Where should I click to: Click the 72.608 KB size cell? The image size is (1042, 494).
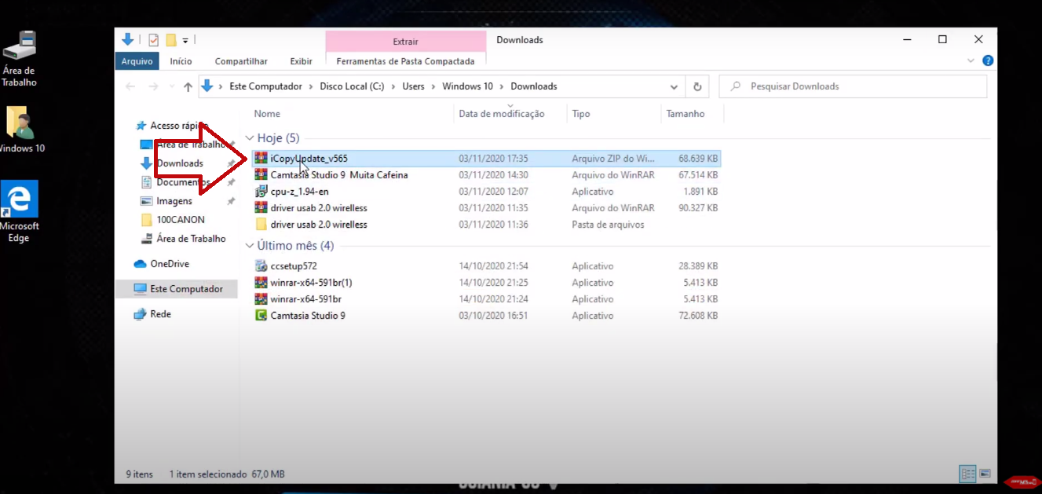698,316
